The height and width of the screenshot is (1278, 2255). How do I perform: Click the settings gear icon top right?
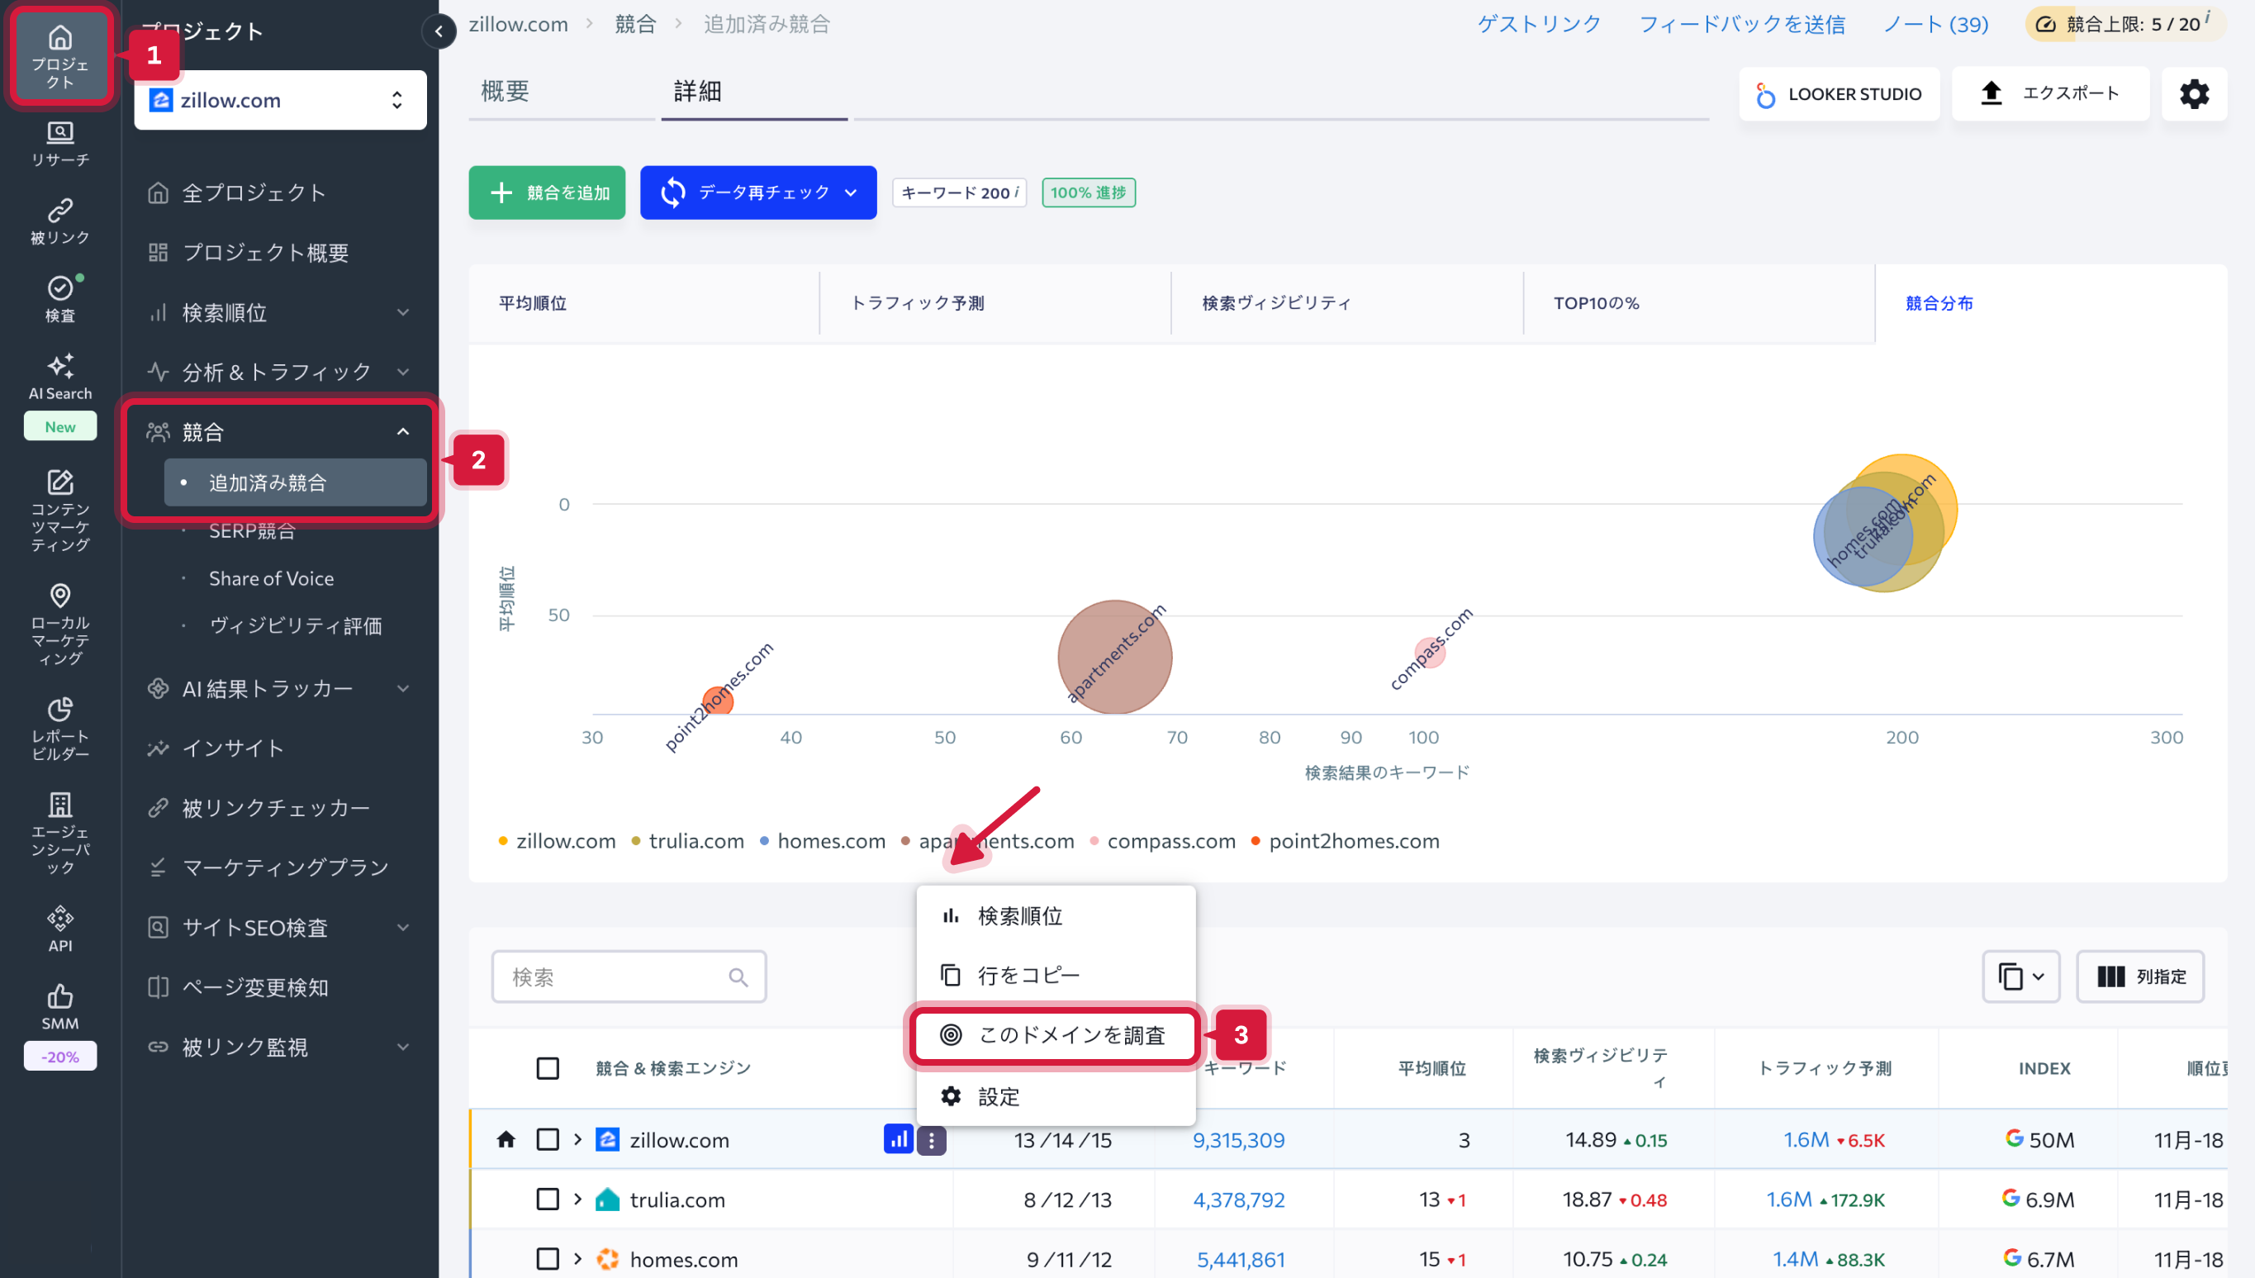coord(2194,94)
